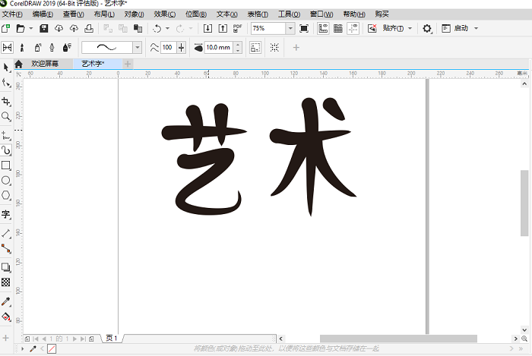Image resolution: width=532 pixels, height=356 pixels.
Task: Choose the Rectangle tool
Action: coord(6,165)
